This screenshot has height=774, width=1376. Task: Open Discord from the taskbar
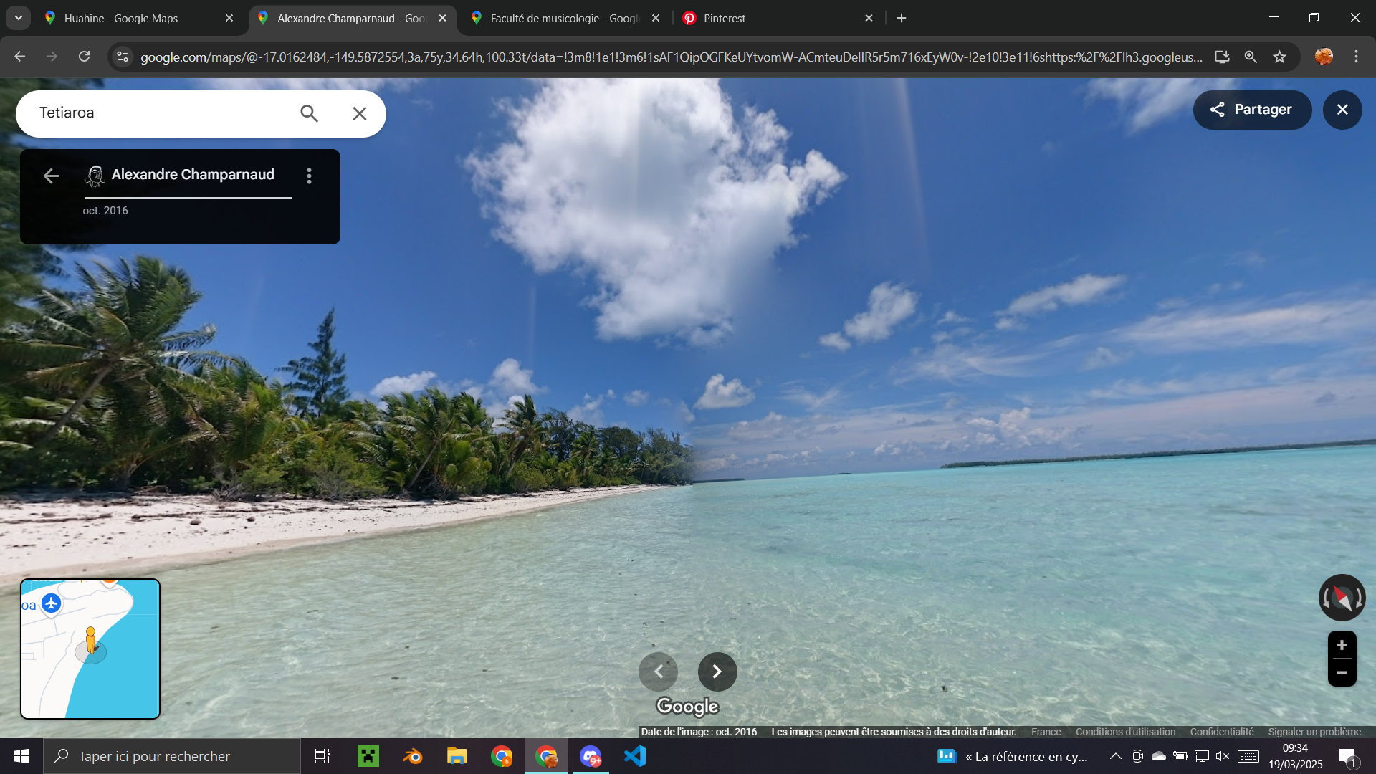coord(591,756)
